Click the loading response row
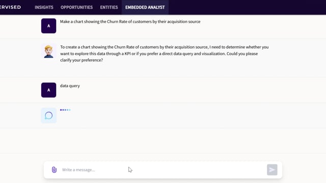326x183 pixels. [x=163, y=115]
